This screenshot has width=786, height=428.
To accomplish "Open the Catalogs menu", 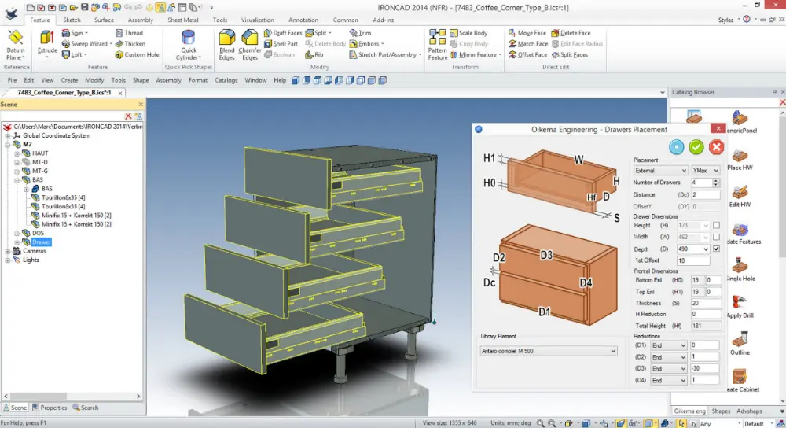I will click(x=226, y=80).
